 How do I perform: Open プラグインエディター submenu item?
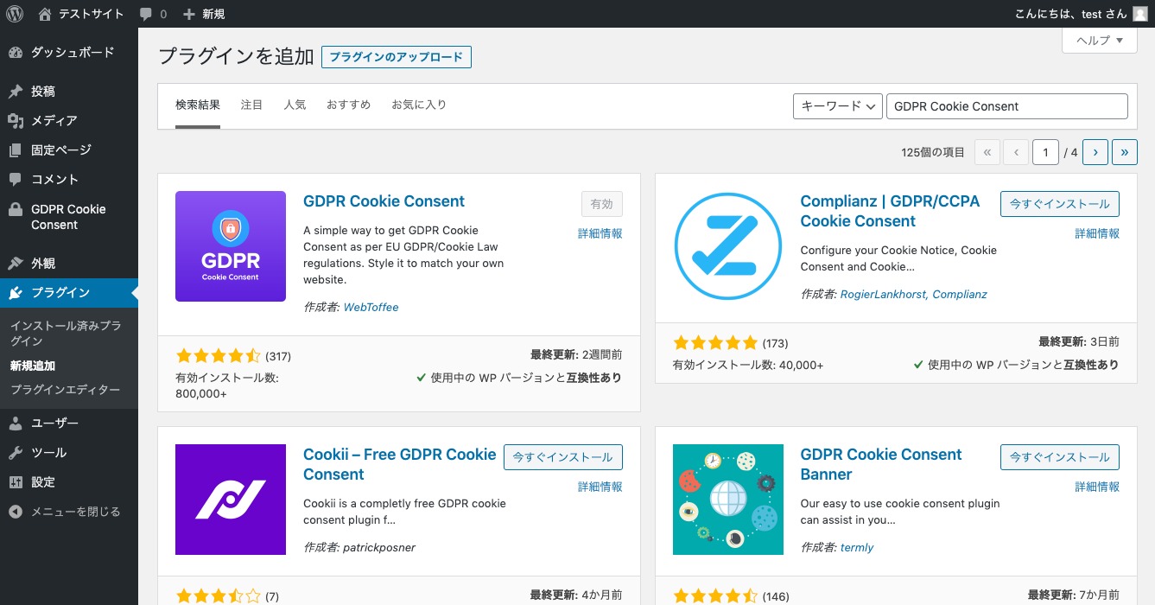point(65,390)
